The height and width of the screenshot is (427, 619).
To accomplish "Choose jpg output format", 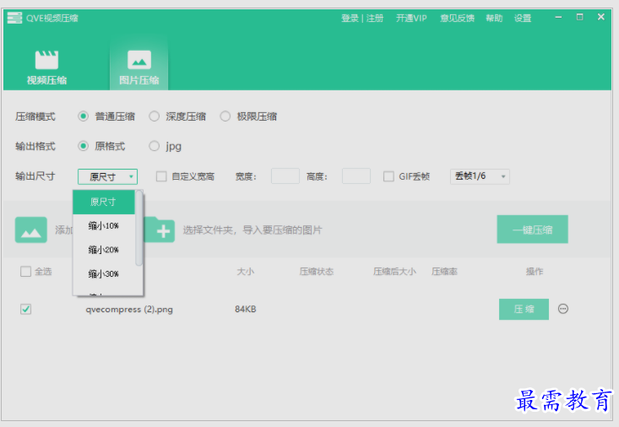I will click(155, 146).
